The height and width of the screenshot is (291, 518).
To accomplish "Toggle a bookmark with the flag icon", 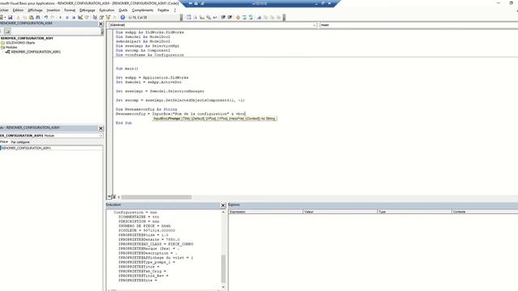I will coord(259,17).
